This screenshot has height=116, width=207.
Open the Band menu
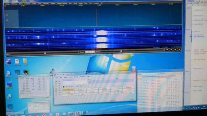coord(75,4)
